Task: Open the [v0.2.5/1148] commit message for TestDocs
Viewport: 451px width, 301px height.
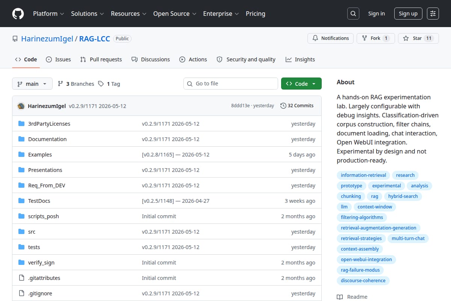Action: (x=176, y=201)
